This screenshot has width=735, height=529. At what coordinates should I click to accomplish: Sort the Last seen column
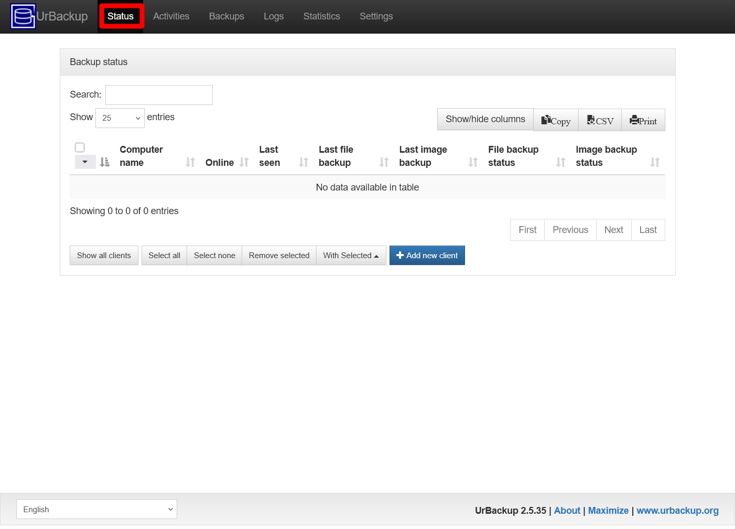click(302, 162)
